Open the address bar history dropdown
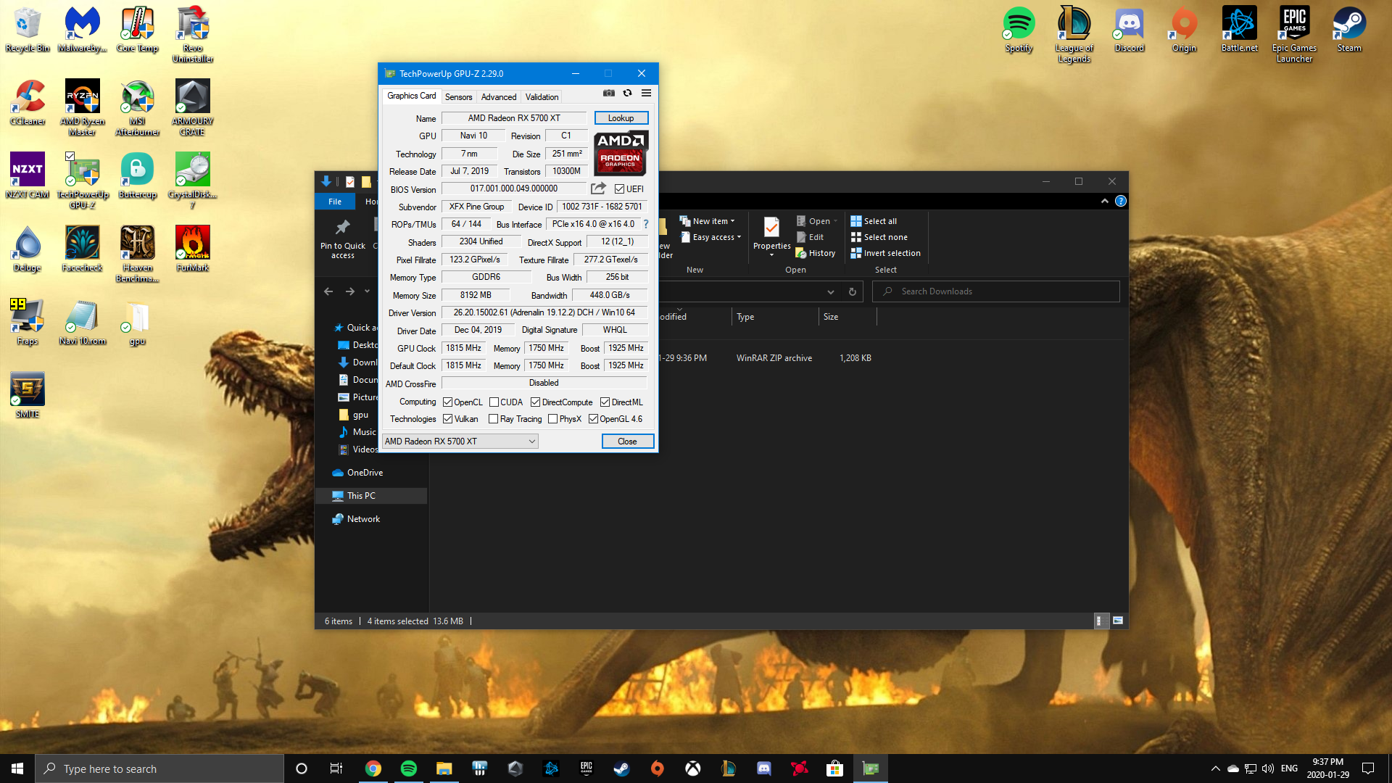This screenshot has width=1392, height=783. pyautogui.click(x=831, y=291)
